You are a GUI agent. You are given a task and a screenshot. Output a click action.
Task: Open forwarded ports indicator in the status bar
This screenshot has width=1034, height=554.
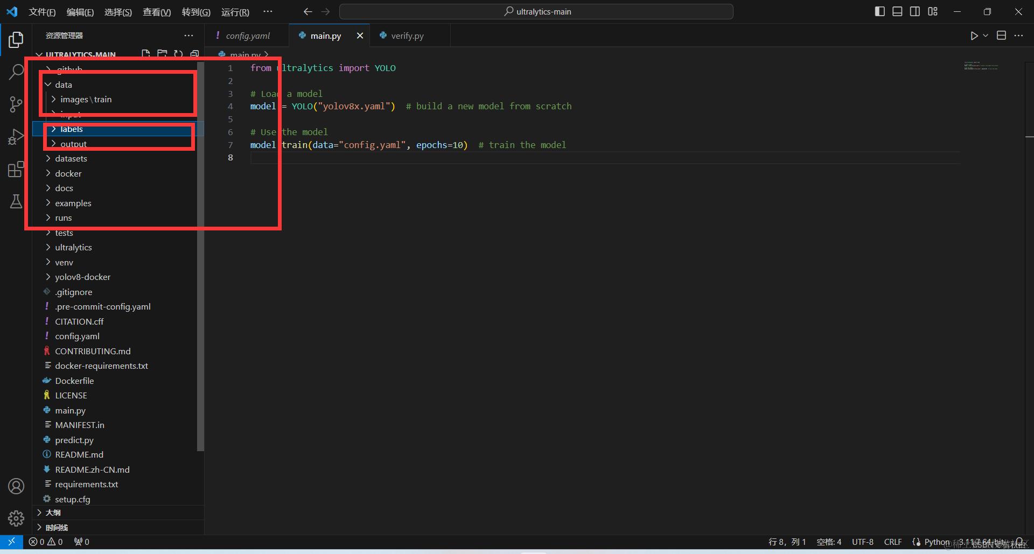tap(82, 542)
